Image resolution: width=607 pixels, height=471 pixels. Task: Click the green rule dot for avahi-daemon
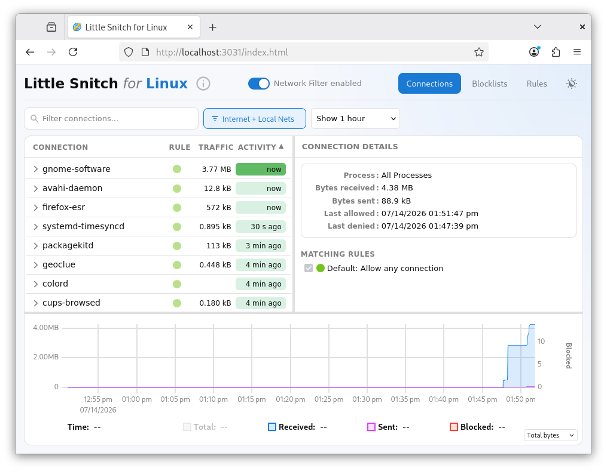[x=177, y=189]
